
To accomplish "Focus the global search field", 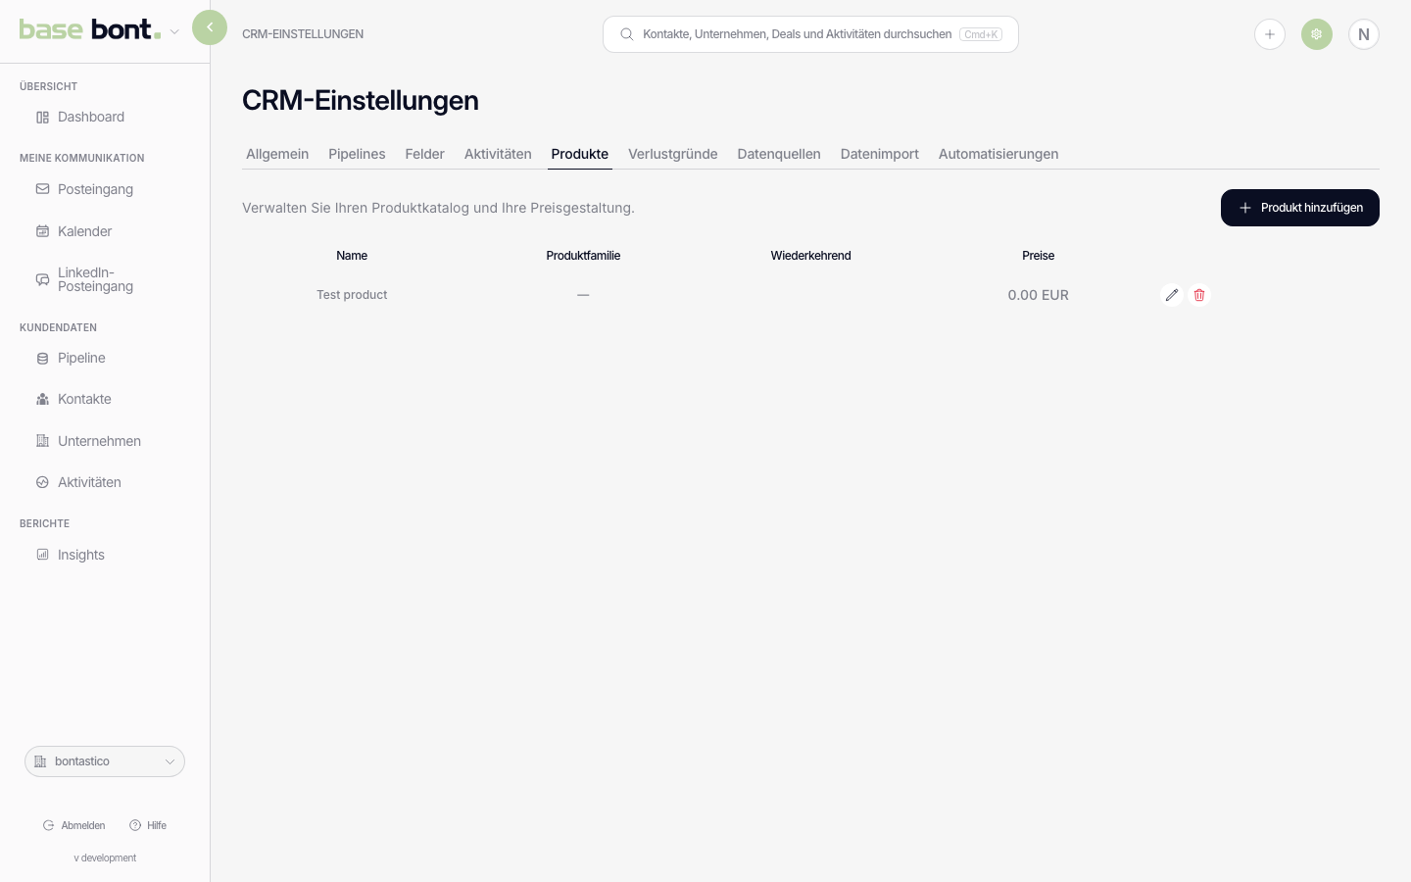I will click(810, 34).
